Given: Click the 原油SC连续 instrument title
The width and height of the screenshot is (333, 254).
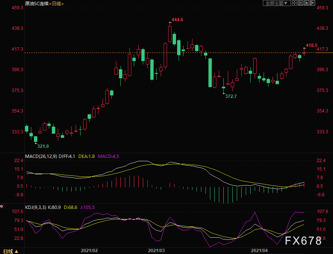Looking at the screenshot, I should (37, 3).
